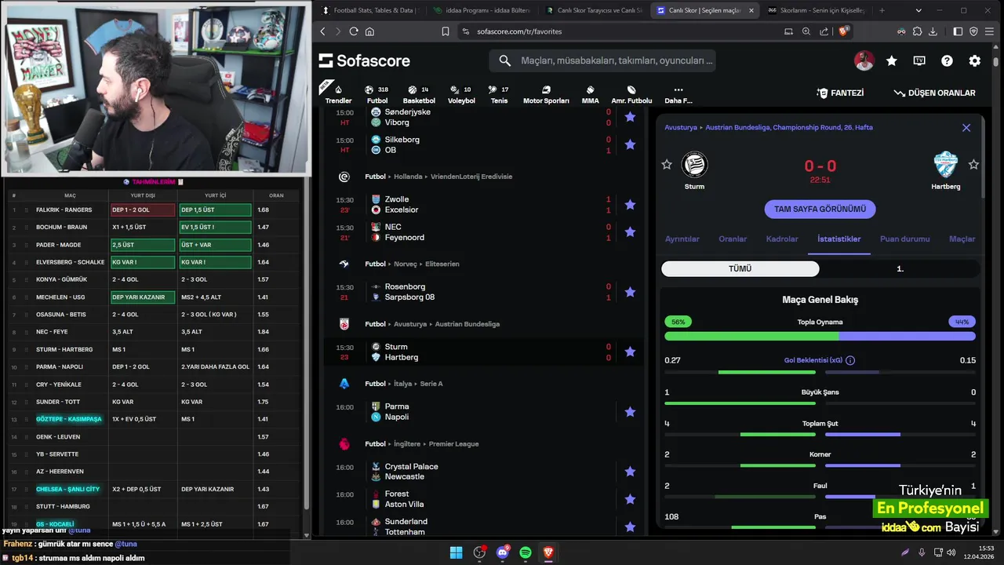
Task: Open the Eliteserien league header
Action: (x=442, y=264)
